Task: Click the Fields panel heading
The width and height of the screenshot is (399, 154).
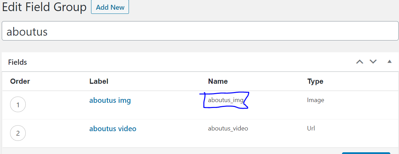Action: click(18, 62)
